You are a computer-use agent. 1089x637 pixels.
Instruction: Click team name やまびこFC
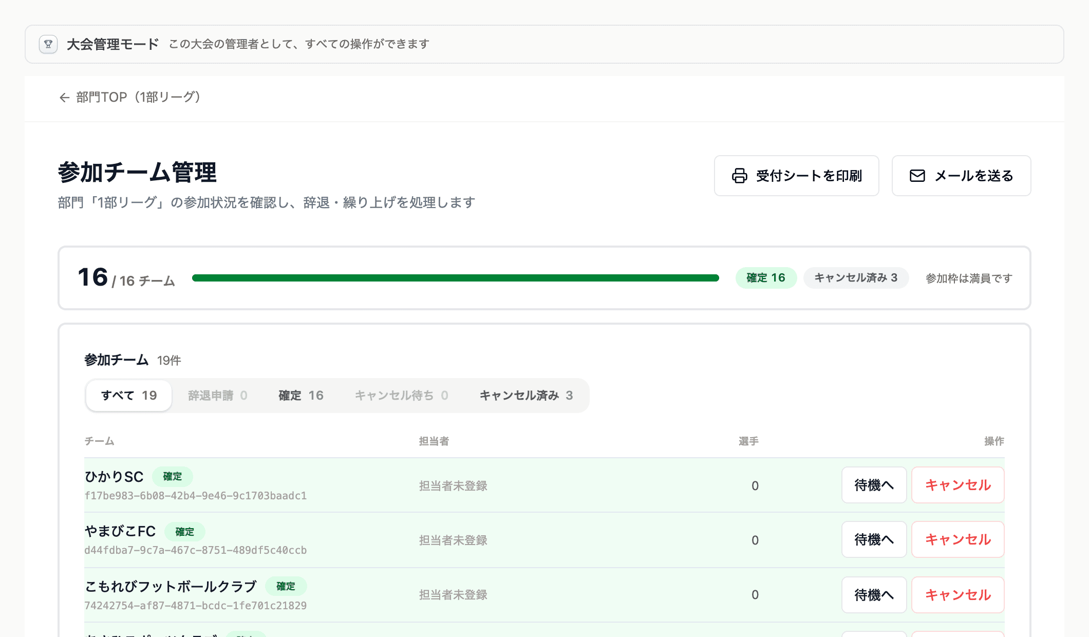point(120,531)
